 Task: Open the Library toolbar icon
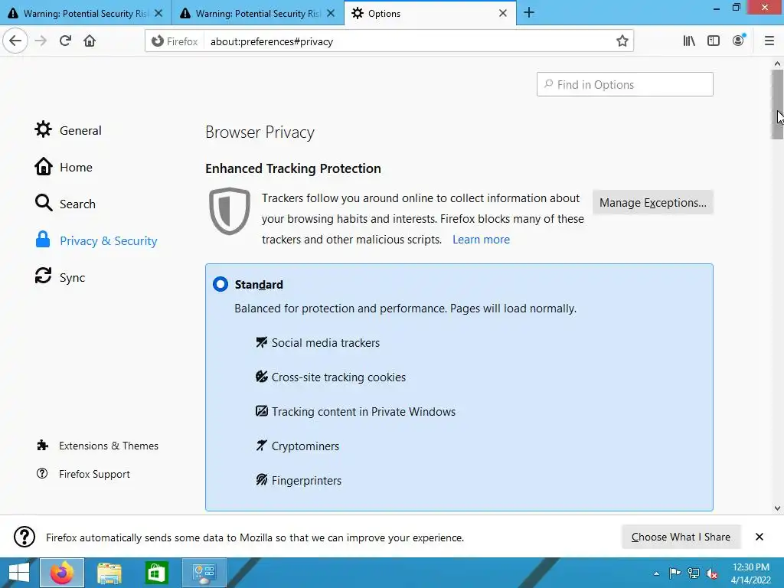(689, 41)
